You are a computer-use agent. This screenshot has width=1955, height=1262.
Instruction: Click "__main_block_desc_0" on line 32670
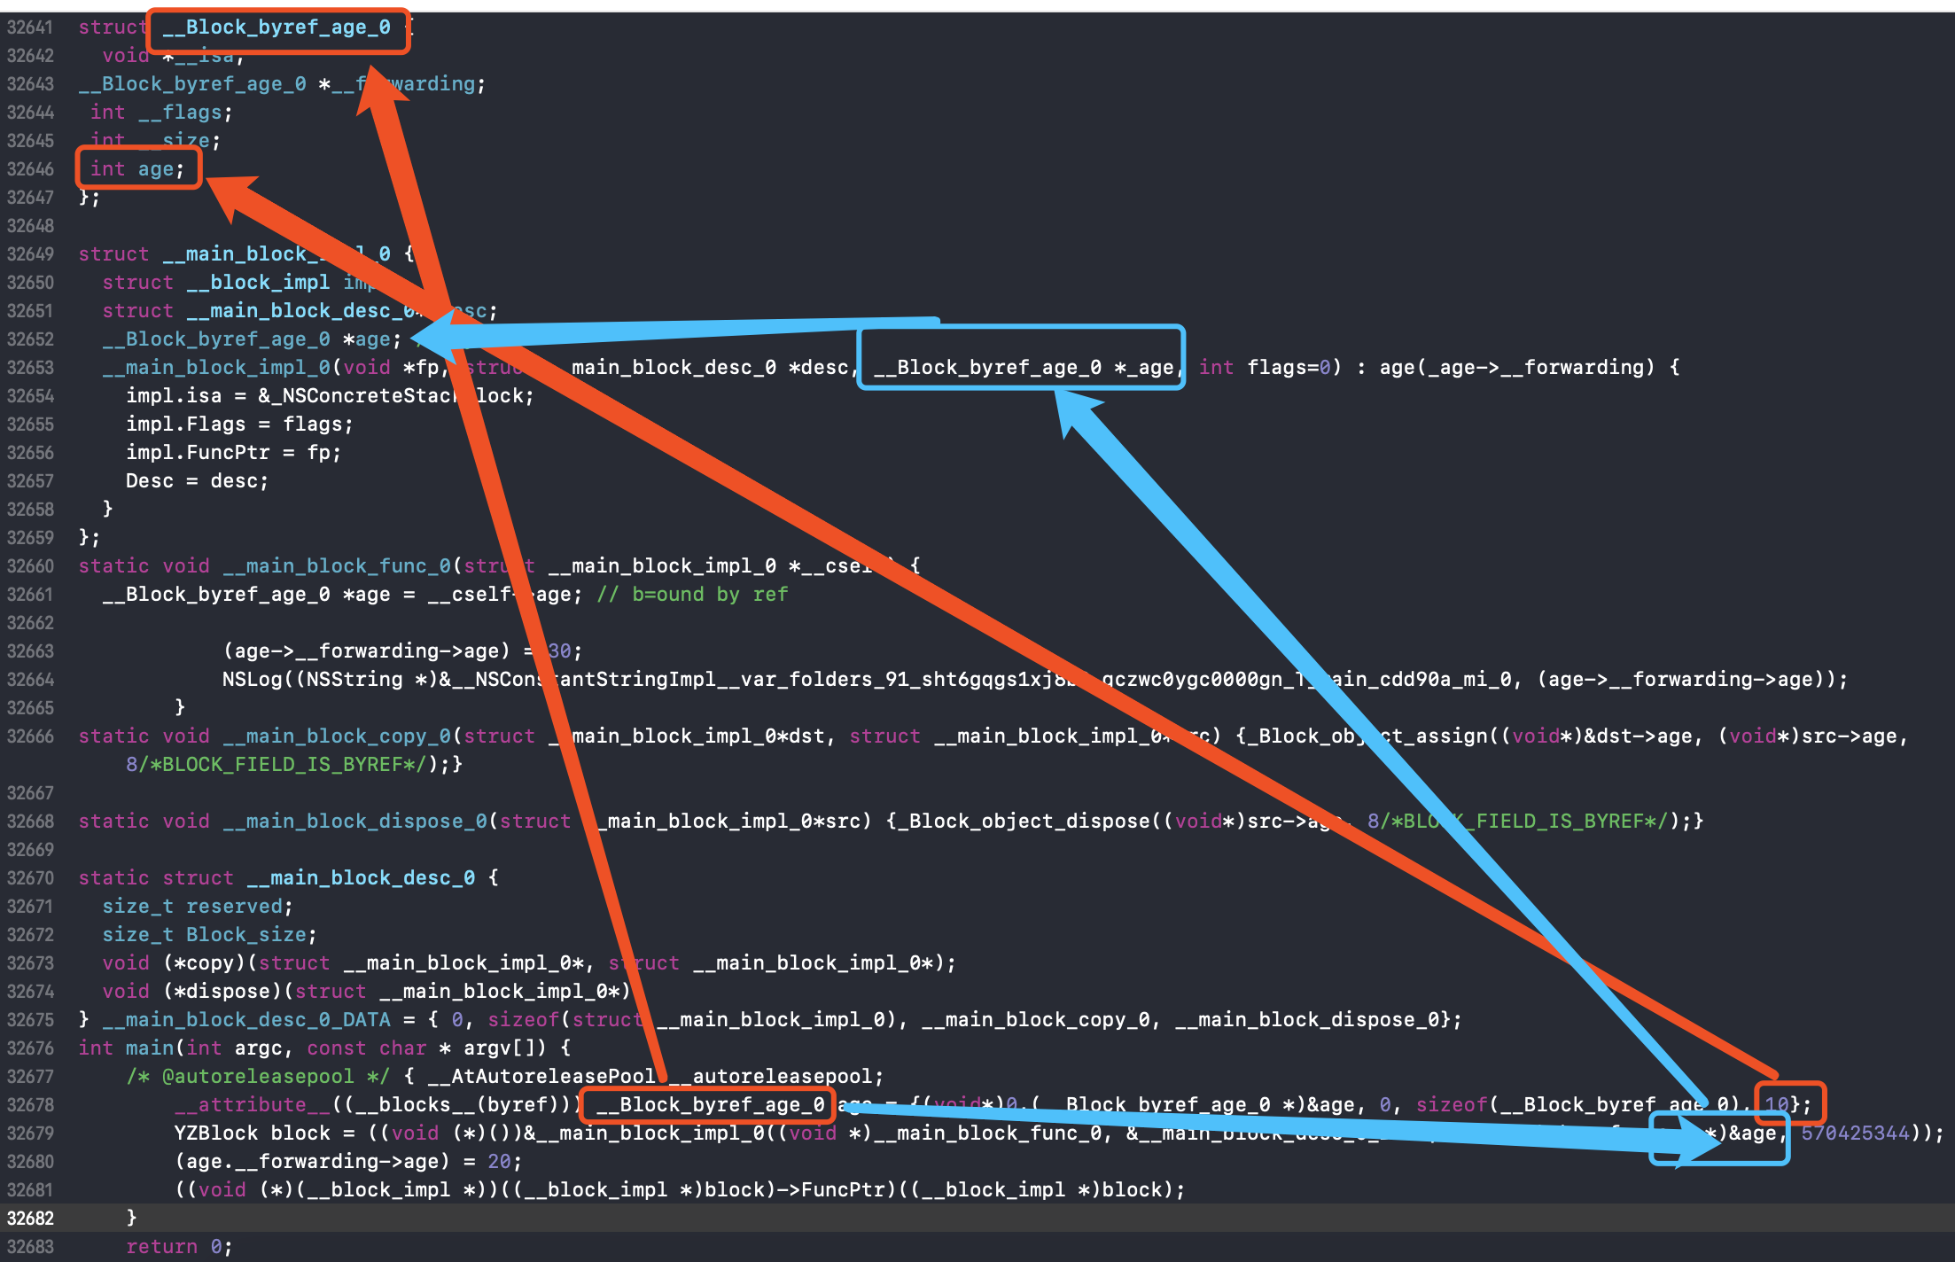point(361,878)
